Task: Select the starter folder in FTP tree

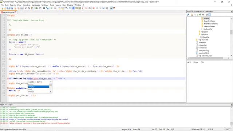Action: tap(207, 19)
